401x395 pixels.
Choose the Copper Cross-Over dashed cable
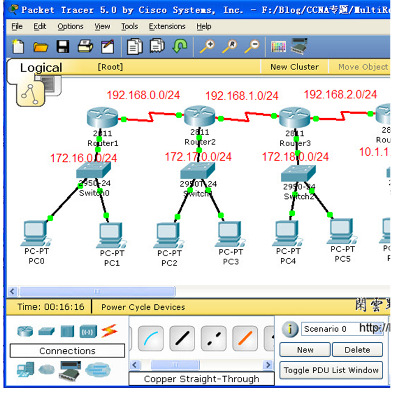click(214, 338)
